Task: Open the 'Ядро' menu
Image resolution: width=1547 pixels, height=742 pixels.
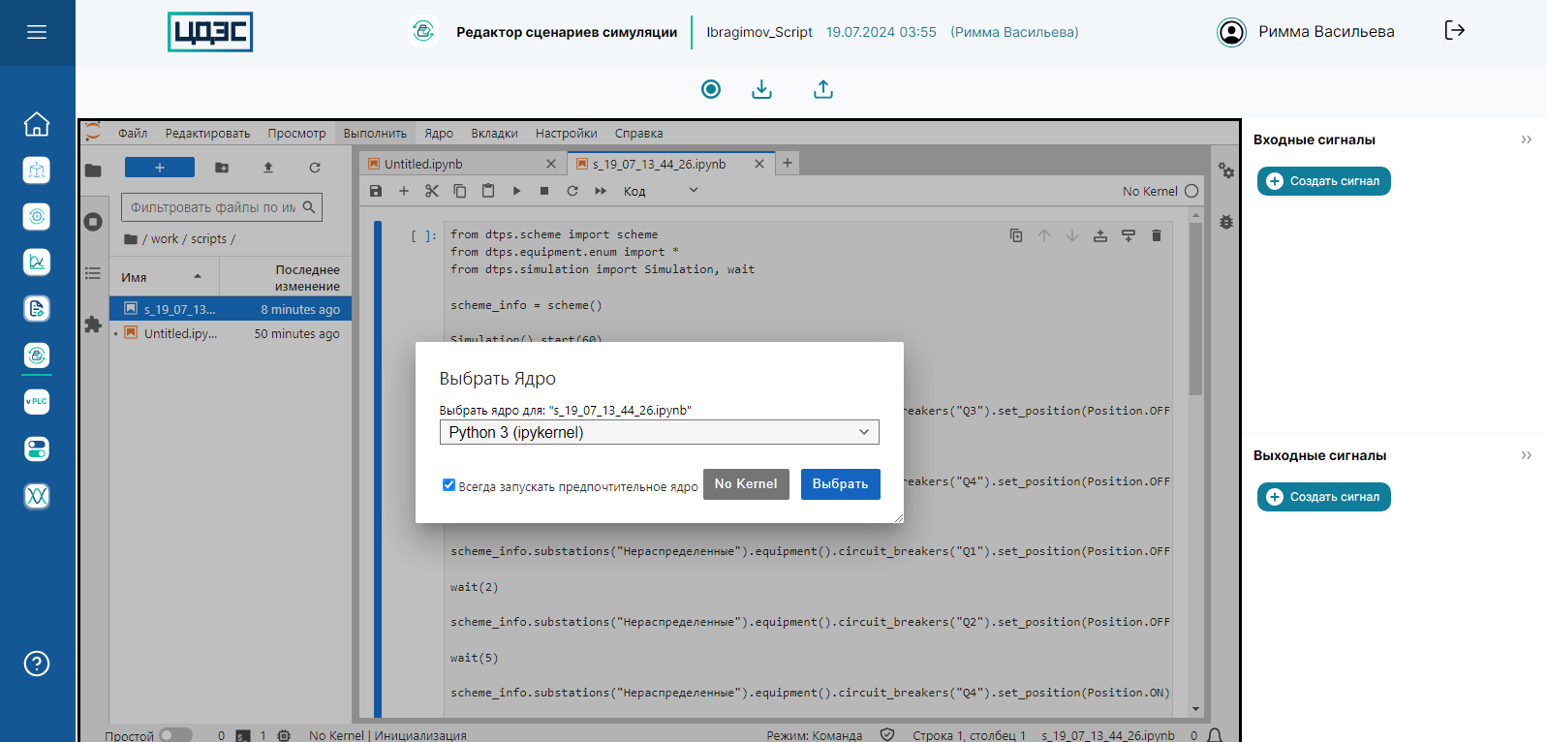Action: coord(439,134)
